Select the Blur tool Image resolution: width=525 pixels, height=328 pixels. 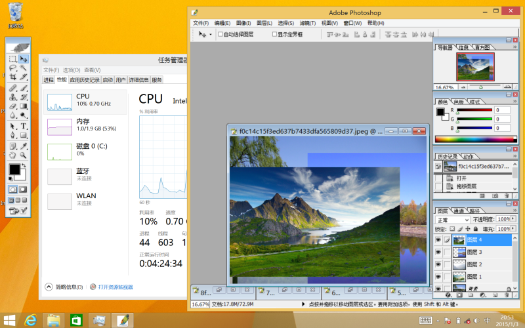[x=12, y=115]
